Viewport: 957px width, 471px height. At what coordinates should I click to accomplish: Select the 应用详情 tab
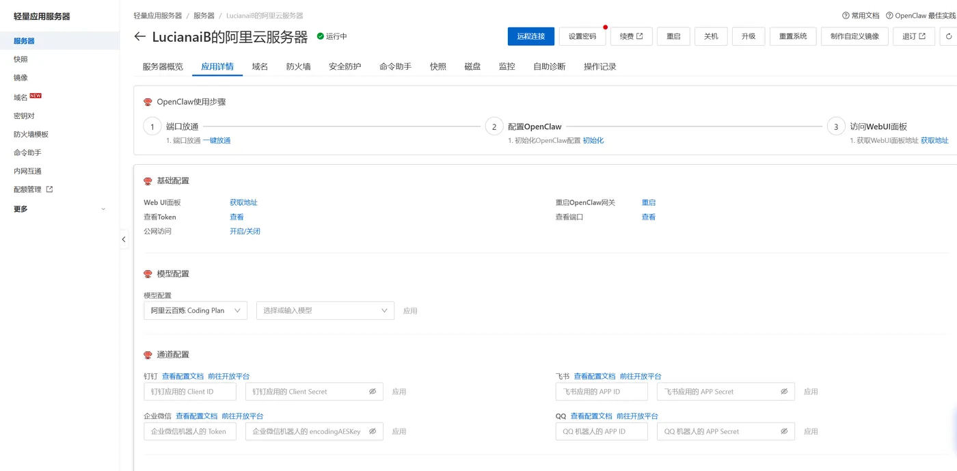(x=217, y=66)
